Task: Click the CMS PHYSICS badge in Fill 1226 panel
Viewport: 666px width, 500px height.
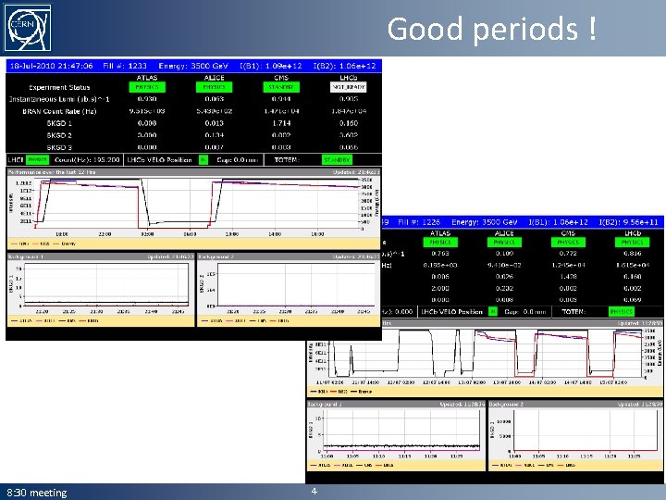Action: pyautogui.click(x=568, y=243)
